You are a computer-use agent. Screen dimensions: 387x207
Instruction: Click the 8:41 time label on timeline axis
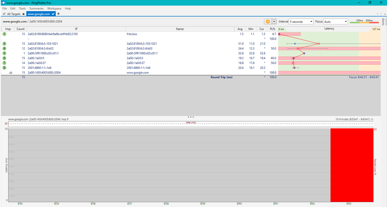point(276,204)
